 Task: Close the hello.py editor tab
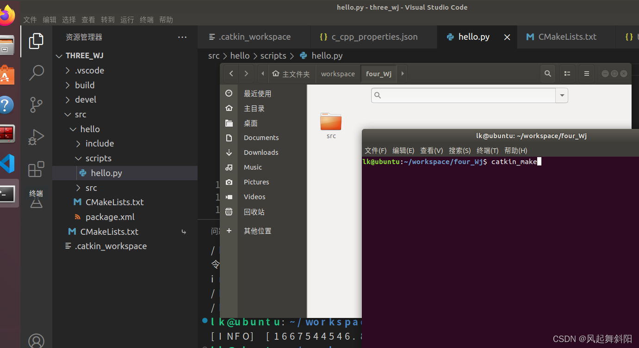pyautogui.click(x=507, y=37)
